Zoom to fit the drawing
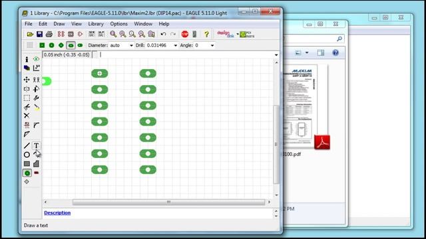 [113, 34]
